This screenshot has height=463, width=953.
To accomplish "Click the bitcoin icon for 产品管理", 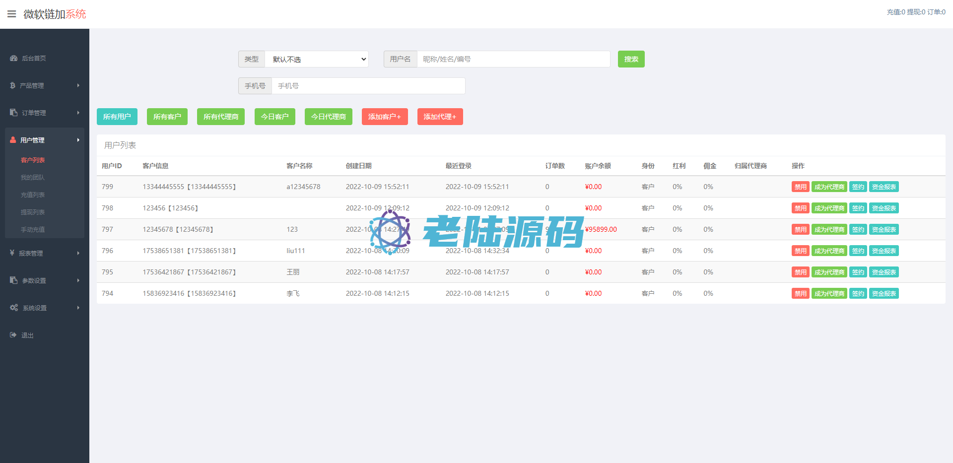I will click(x=13, y=85).
